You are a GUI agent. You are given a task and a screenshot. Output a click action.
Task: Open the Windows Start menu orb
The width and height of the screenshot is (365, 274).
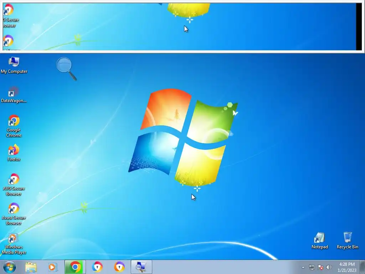pyautogui.click(x=10, y=267)
